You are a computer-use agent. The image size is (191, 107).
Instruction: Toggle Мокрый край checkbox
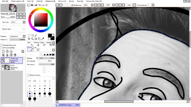[24, 29]
